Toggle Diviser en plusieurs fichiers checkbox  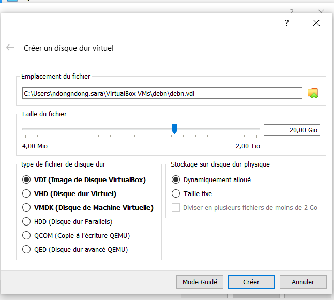[176, 207]
